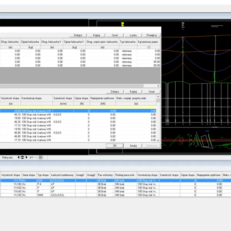Toggle the grid icon in the bottom toolbar
This screenshot has height=231, width=231.
click(41, 157)
